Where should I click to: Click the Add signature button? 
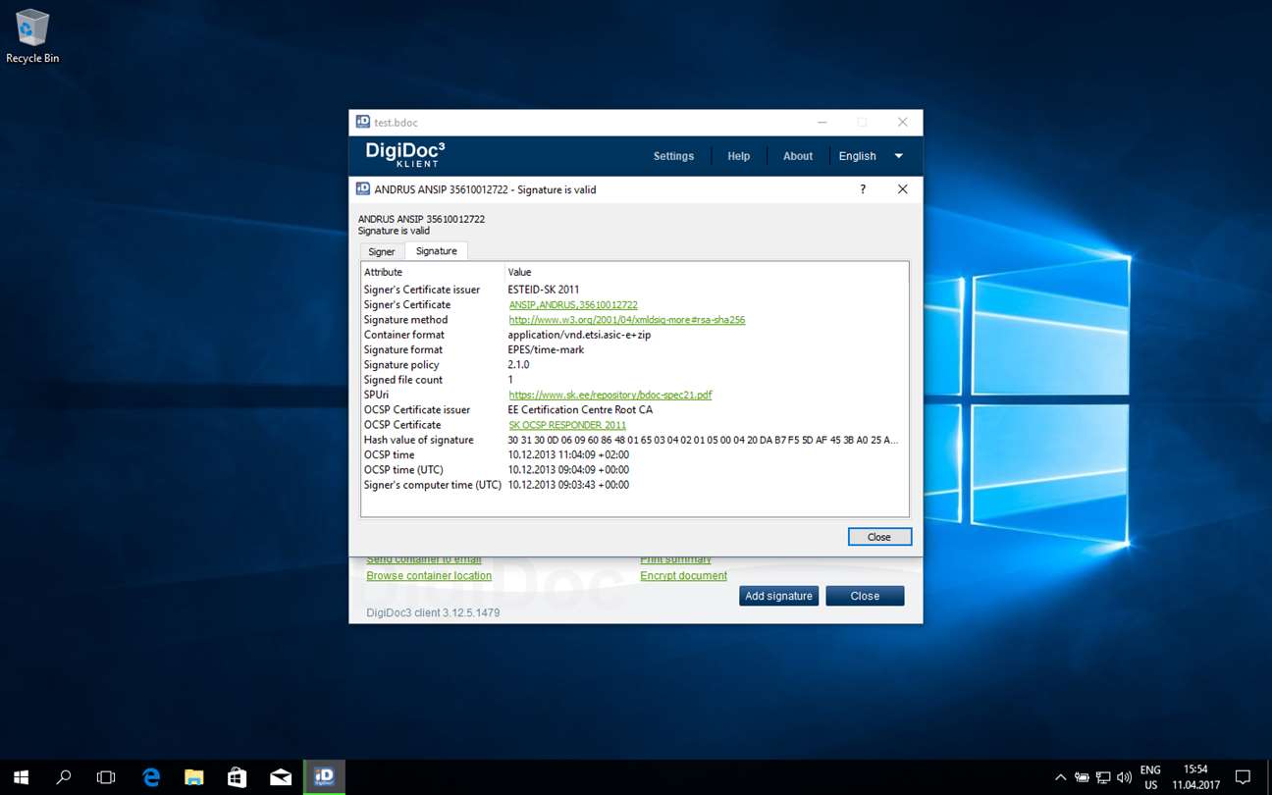[778, 596]
